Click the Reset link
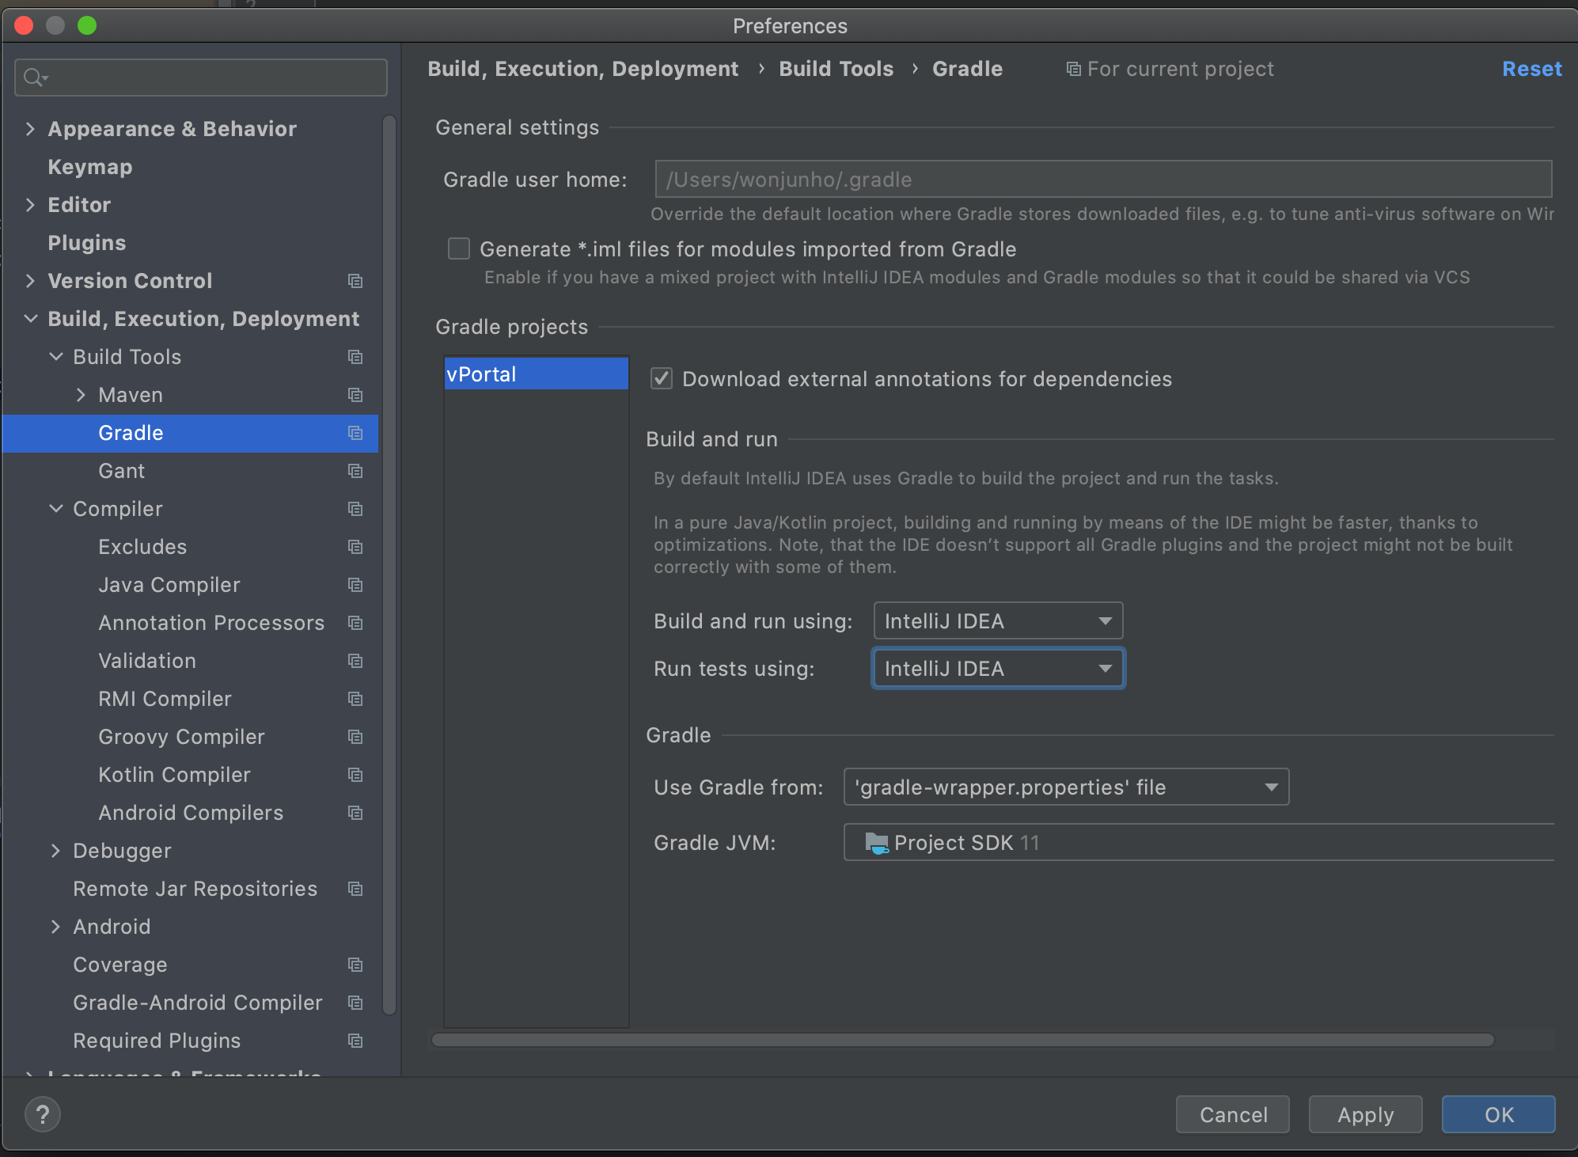The image size is (1578, 1157). point(1531,69)
